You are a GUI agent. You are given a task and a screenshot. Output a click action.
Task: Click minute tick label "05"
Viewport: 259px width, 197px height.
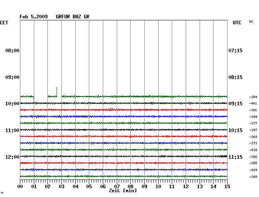tap(89, 187)
